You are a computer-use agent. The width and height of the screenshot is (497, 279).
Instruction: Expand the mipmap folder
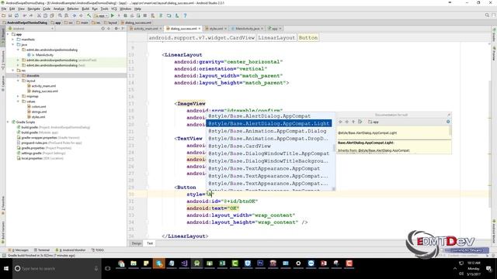pos(18,96)
